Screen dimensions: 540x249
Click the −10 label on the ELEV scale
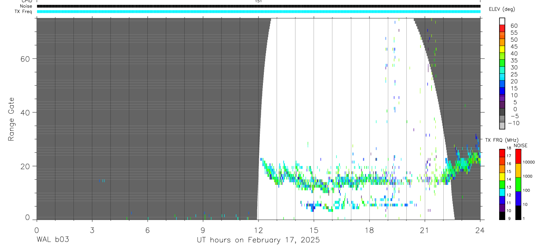click(x=515, y=123)
